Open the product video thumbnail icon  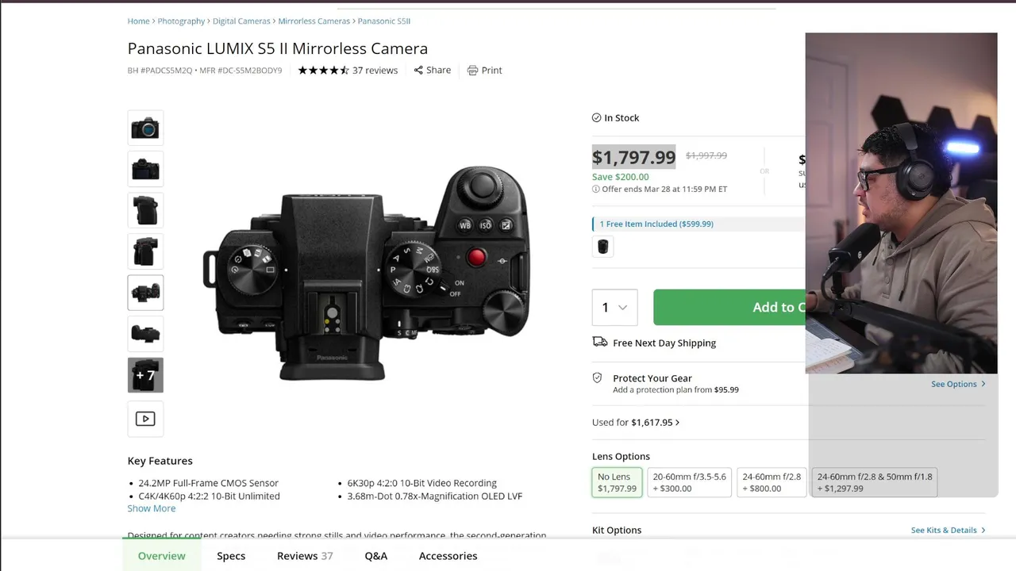click(145, 419)
